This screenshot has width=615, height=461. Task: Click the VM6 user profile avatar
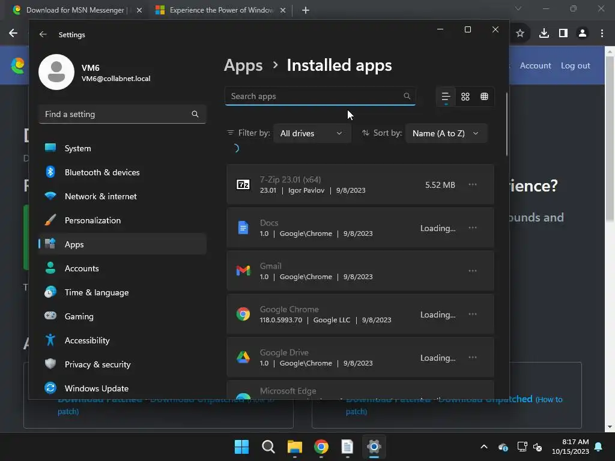56,72
